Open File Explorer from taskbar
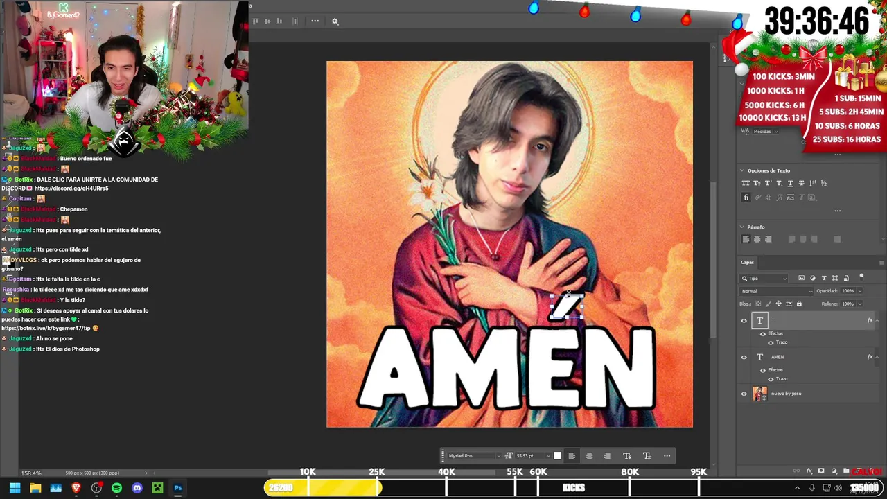Viewport: 887px width, 499px height. click(35, 488)
